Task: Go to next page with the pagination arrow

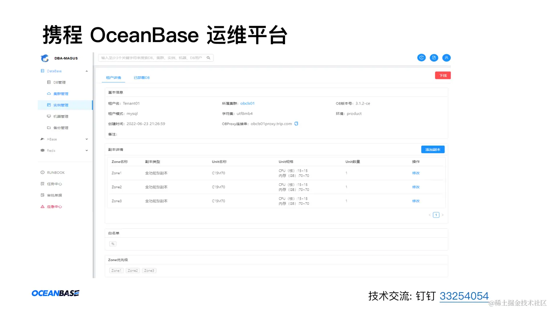Action: click(443, 215)
